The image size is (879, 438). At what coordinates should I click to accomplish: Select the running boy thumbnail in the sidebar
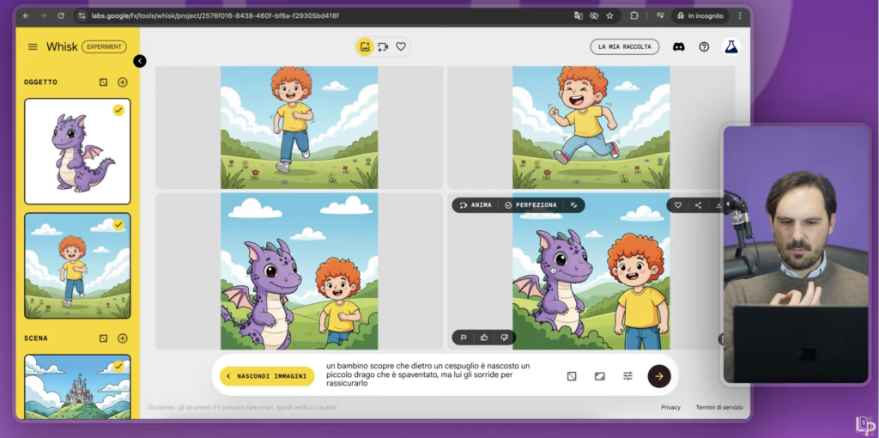tap(77, 266)
